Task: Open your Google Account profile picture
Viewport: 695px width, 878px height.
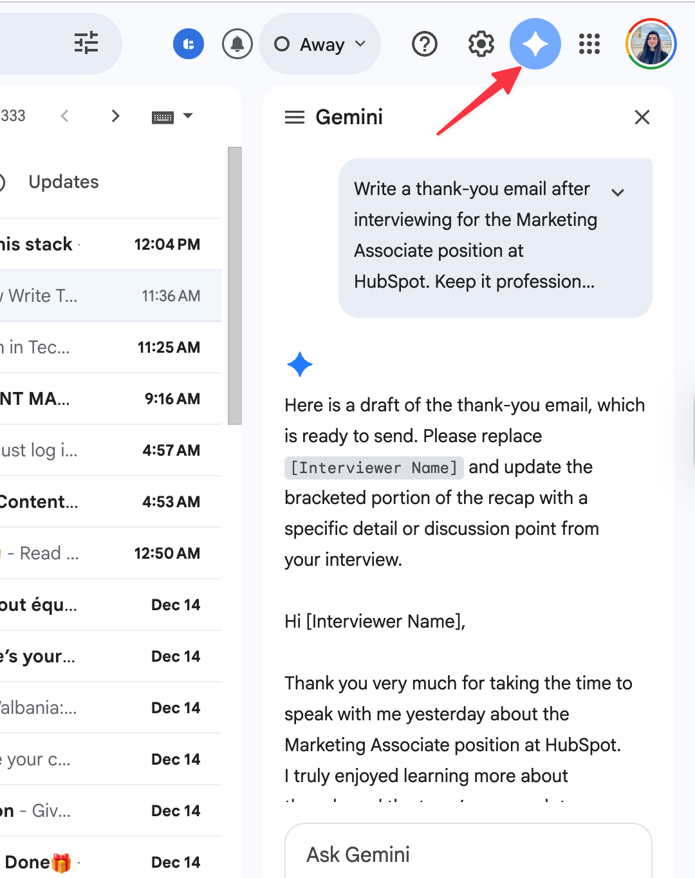Action: (x=651, y=44)
